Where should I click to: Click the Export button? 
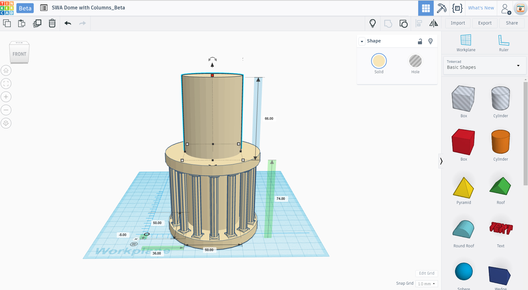point(485,23)
